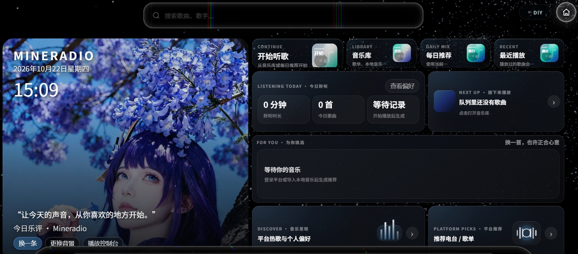Screen dimensions: 578x254
Task: Click the date 2026年10月22日星期四
Action: [51, 69]
